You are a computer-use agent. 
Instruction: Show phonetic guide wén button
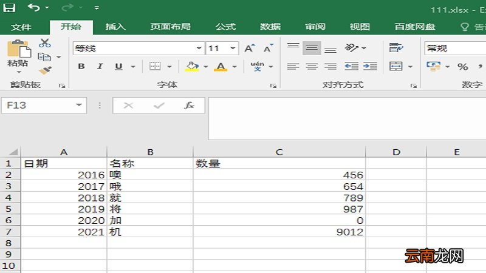click(257, 66)
